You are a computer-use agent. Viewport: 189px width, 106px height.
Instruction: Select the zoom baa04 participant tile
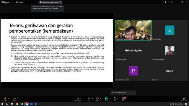[x=170, y=30]
